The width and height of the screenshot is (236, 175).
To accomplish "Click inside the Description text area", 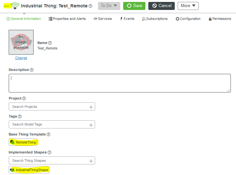I will point(119,83).
